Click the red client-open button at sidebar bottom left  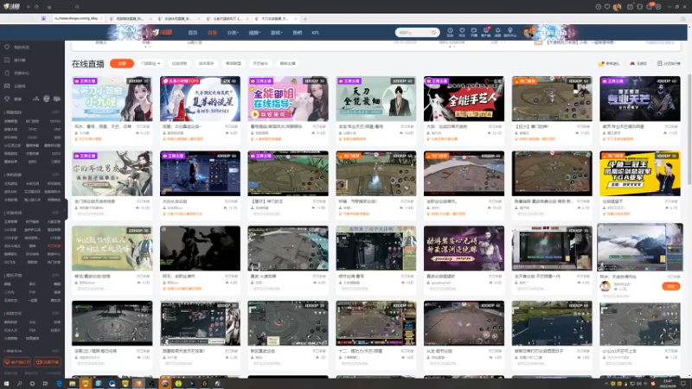17,362
